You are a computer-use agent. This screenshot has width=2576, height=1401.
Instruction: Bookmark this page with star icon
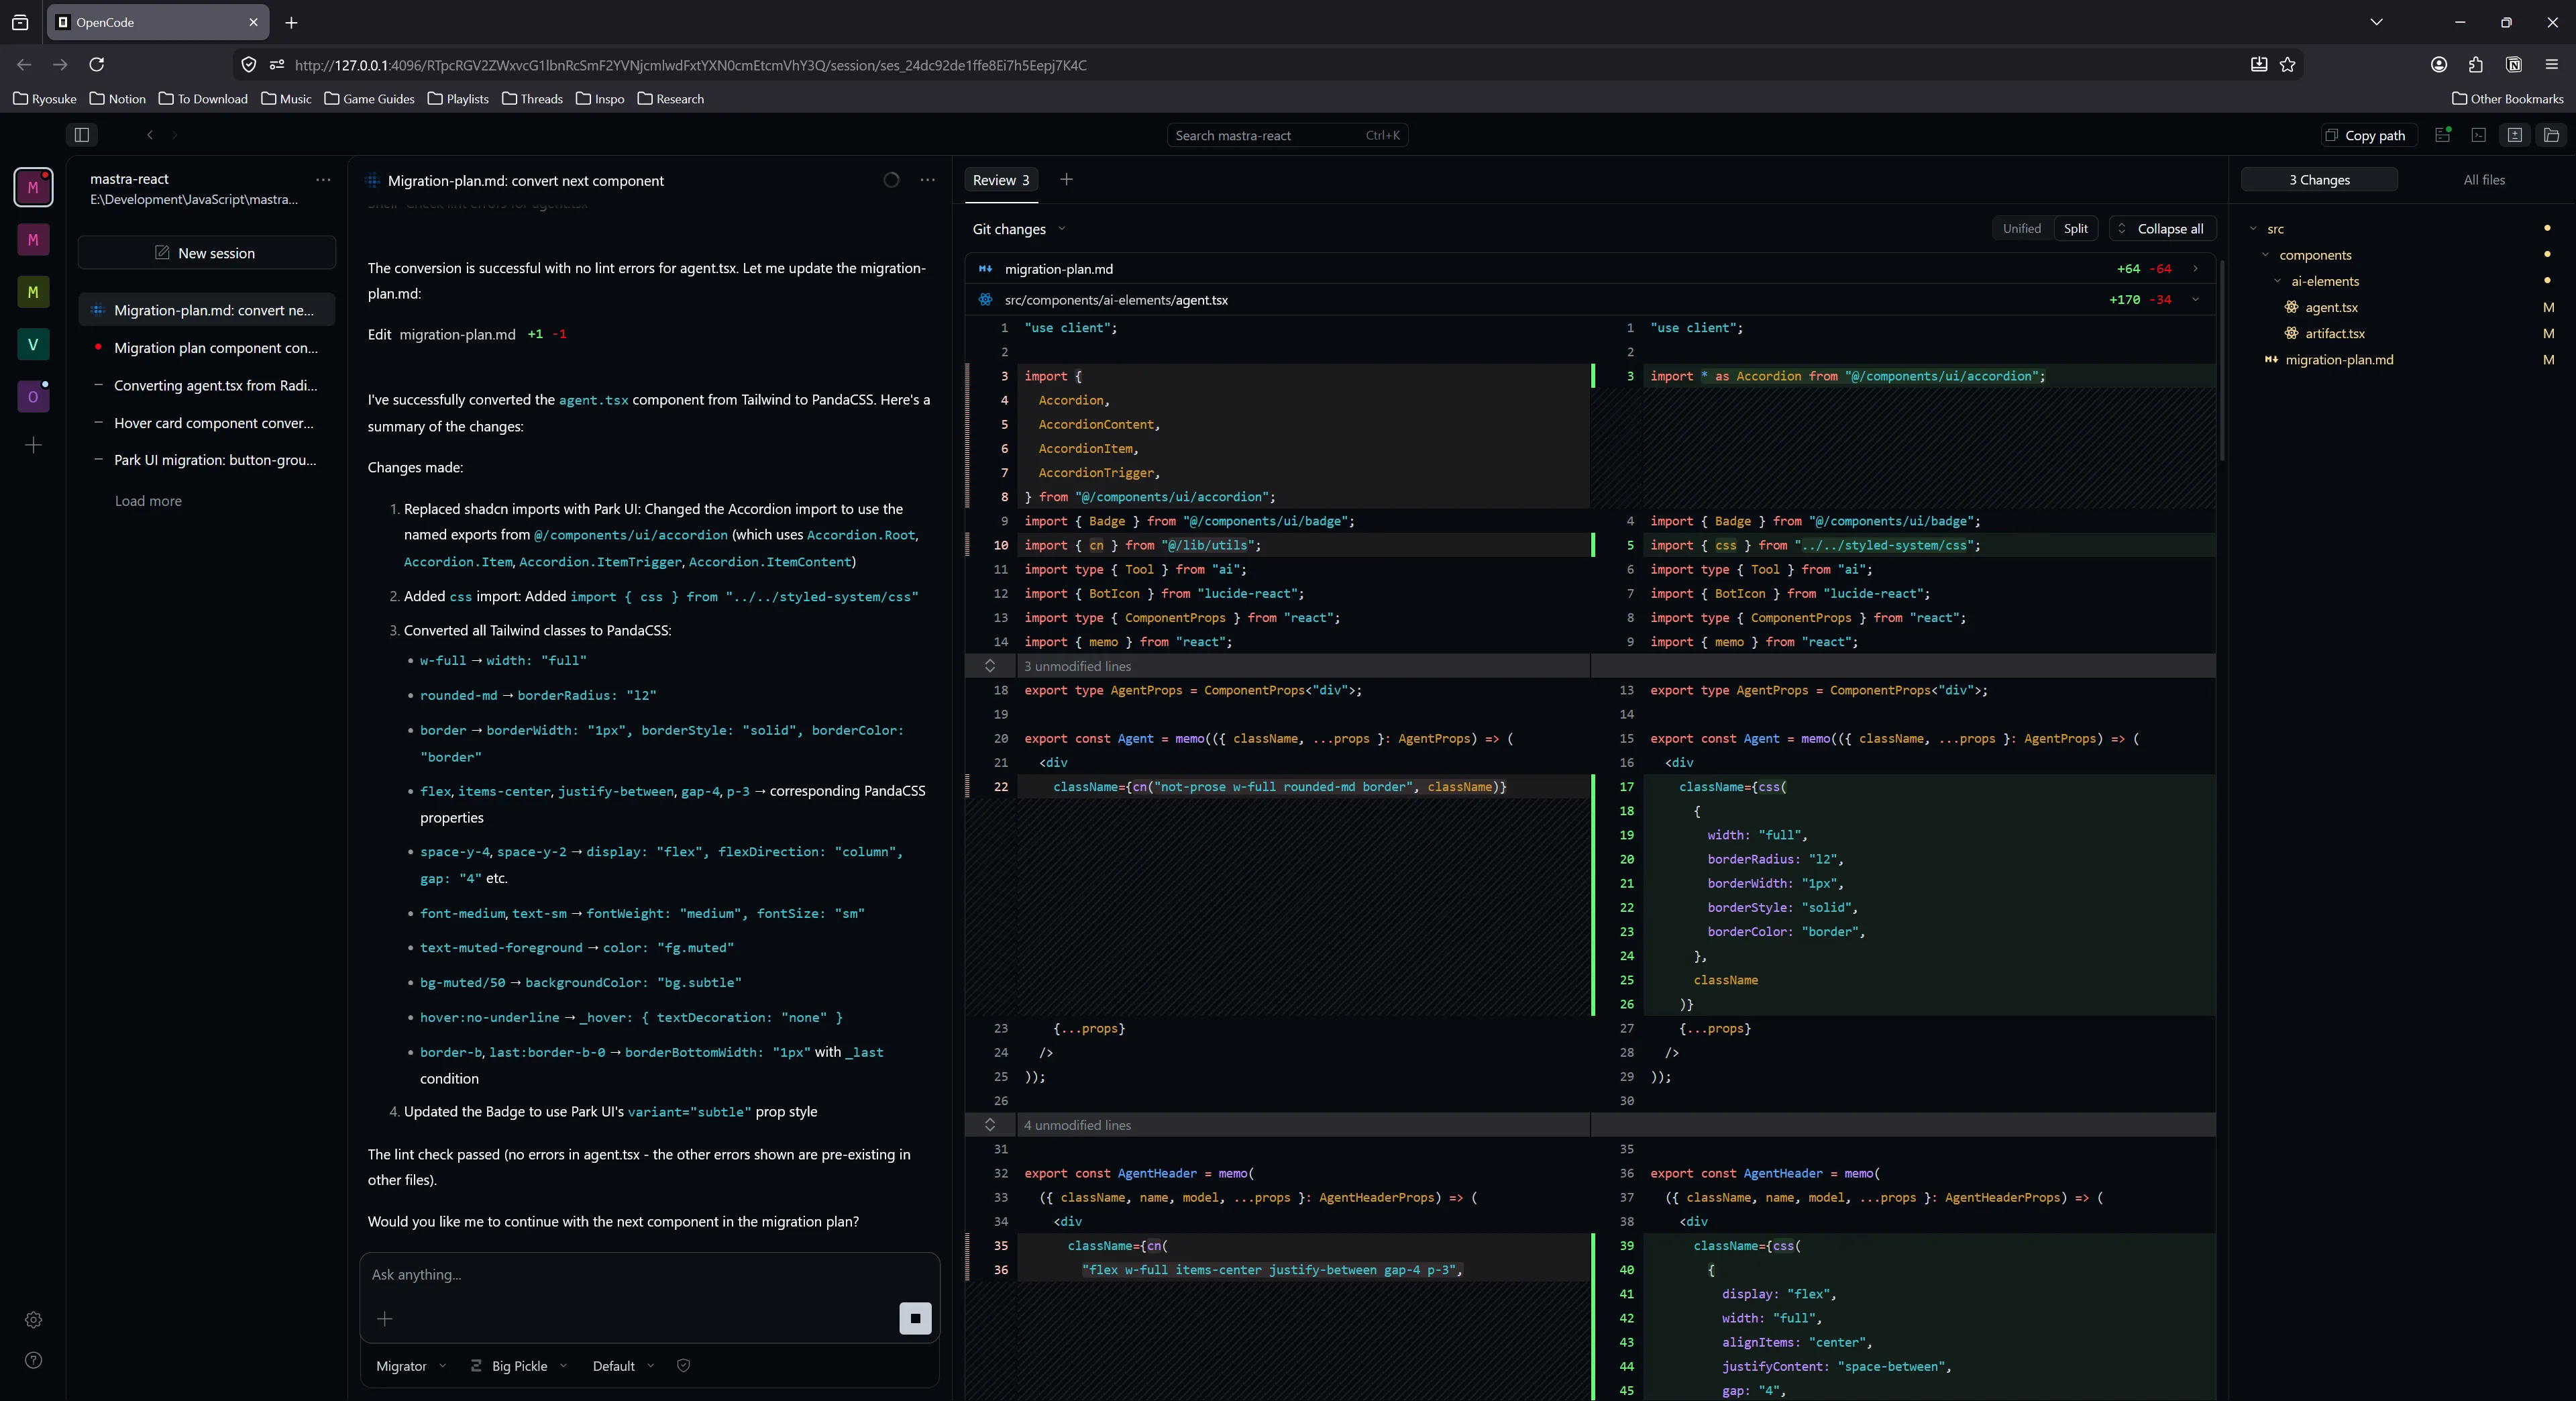click(2287, 64)
